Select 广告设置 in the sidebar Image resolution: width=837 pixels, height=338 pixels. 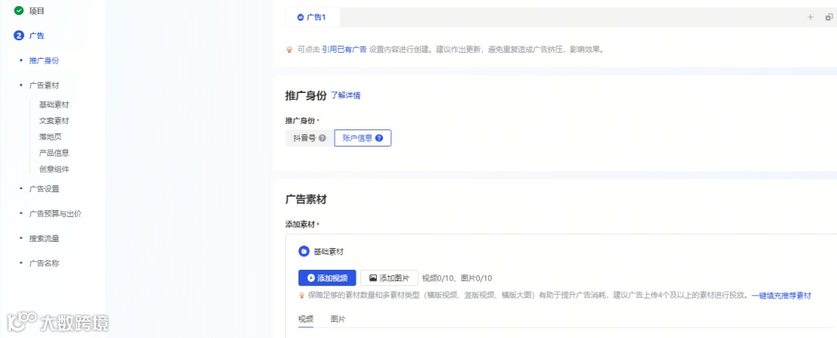[43, 188]
